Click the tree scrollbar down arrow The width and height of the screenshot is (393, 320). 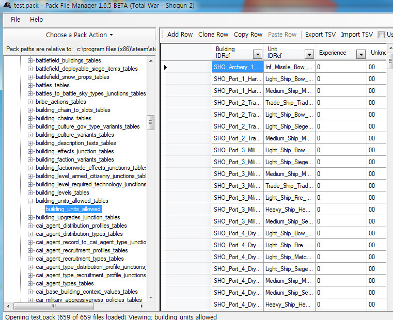151,298
